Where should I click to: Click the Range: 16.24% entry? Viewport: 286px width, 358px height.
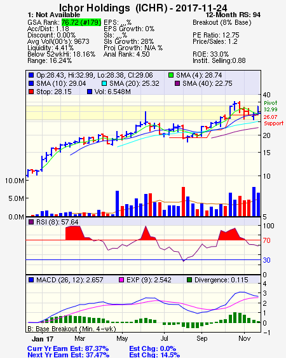click(50, 61)
